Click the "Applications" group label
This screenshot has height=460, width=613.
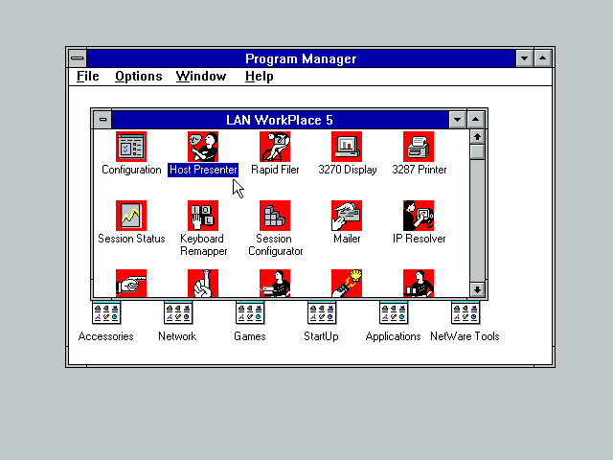tap(394, 336)
